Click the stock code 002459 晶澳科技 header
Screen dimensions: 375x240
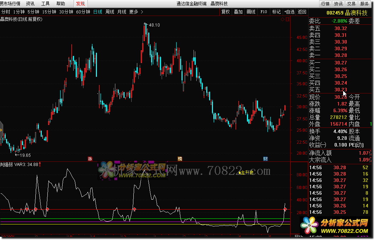coord(347,13)
